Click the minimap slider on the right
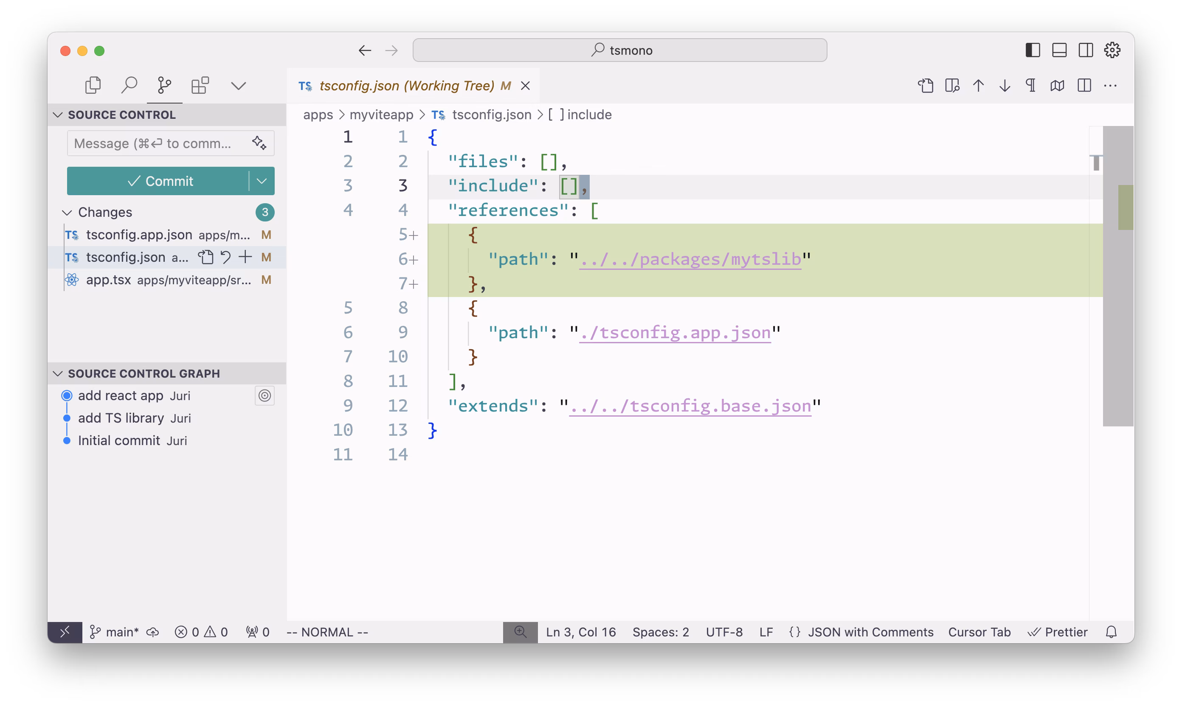 (x=1117, y=276)
